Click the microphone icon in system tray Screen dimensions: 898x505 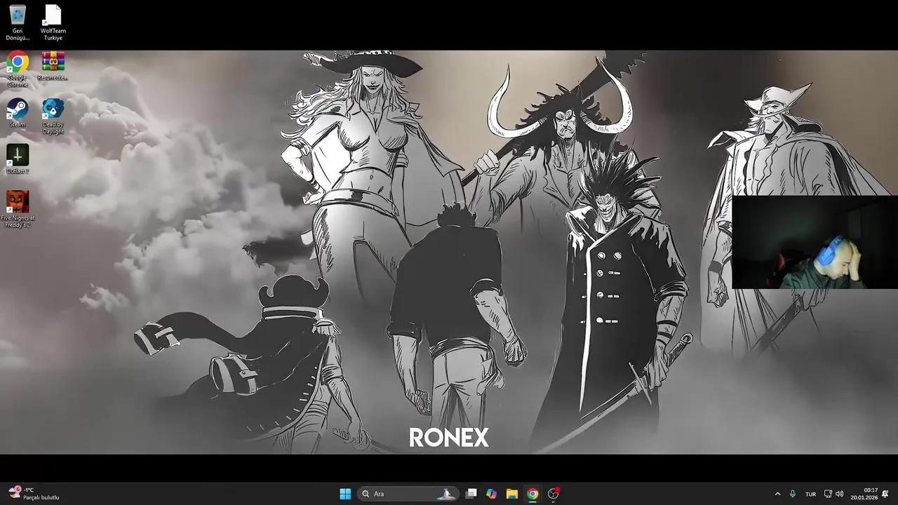tap(793, 494)
